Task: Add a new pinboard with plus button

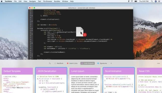Action: (x=111, y=63)
